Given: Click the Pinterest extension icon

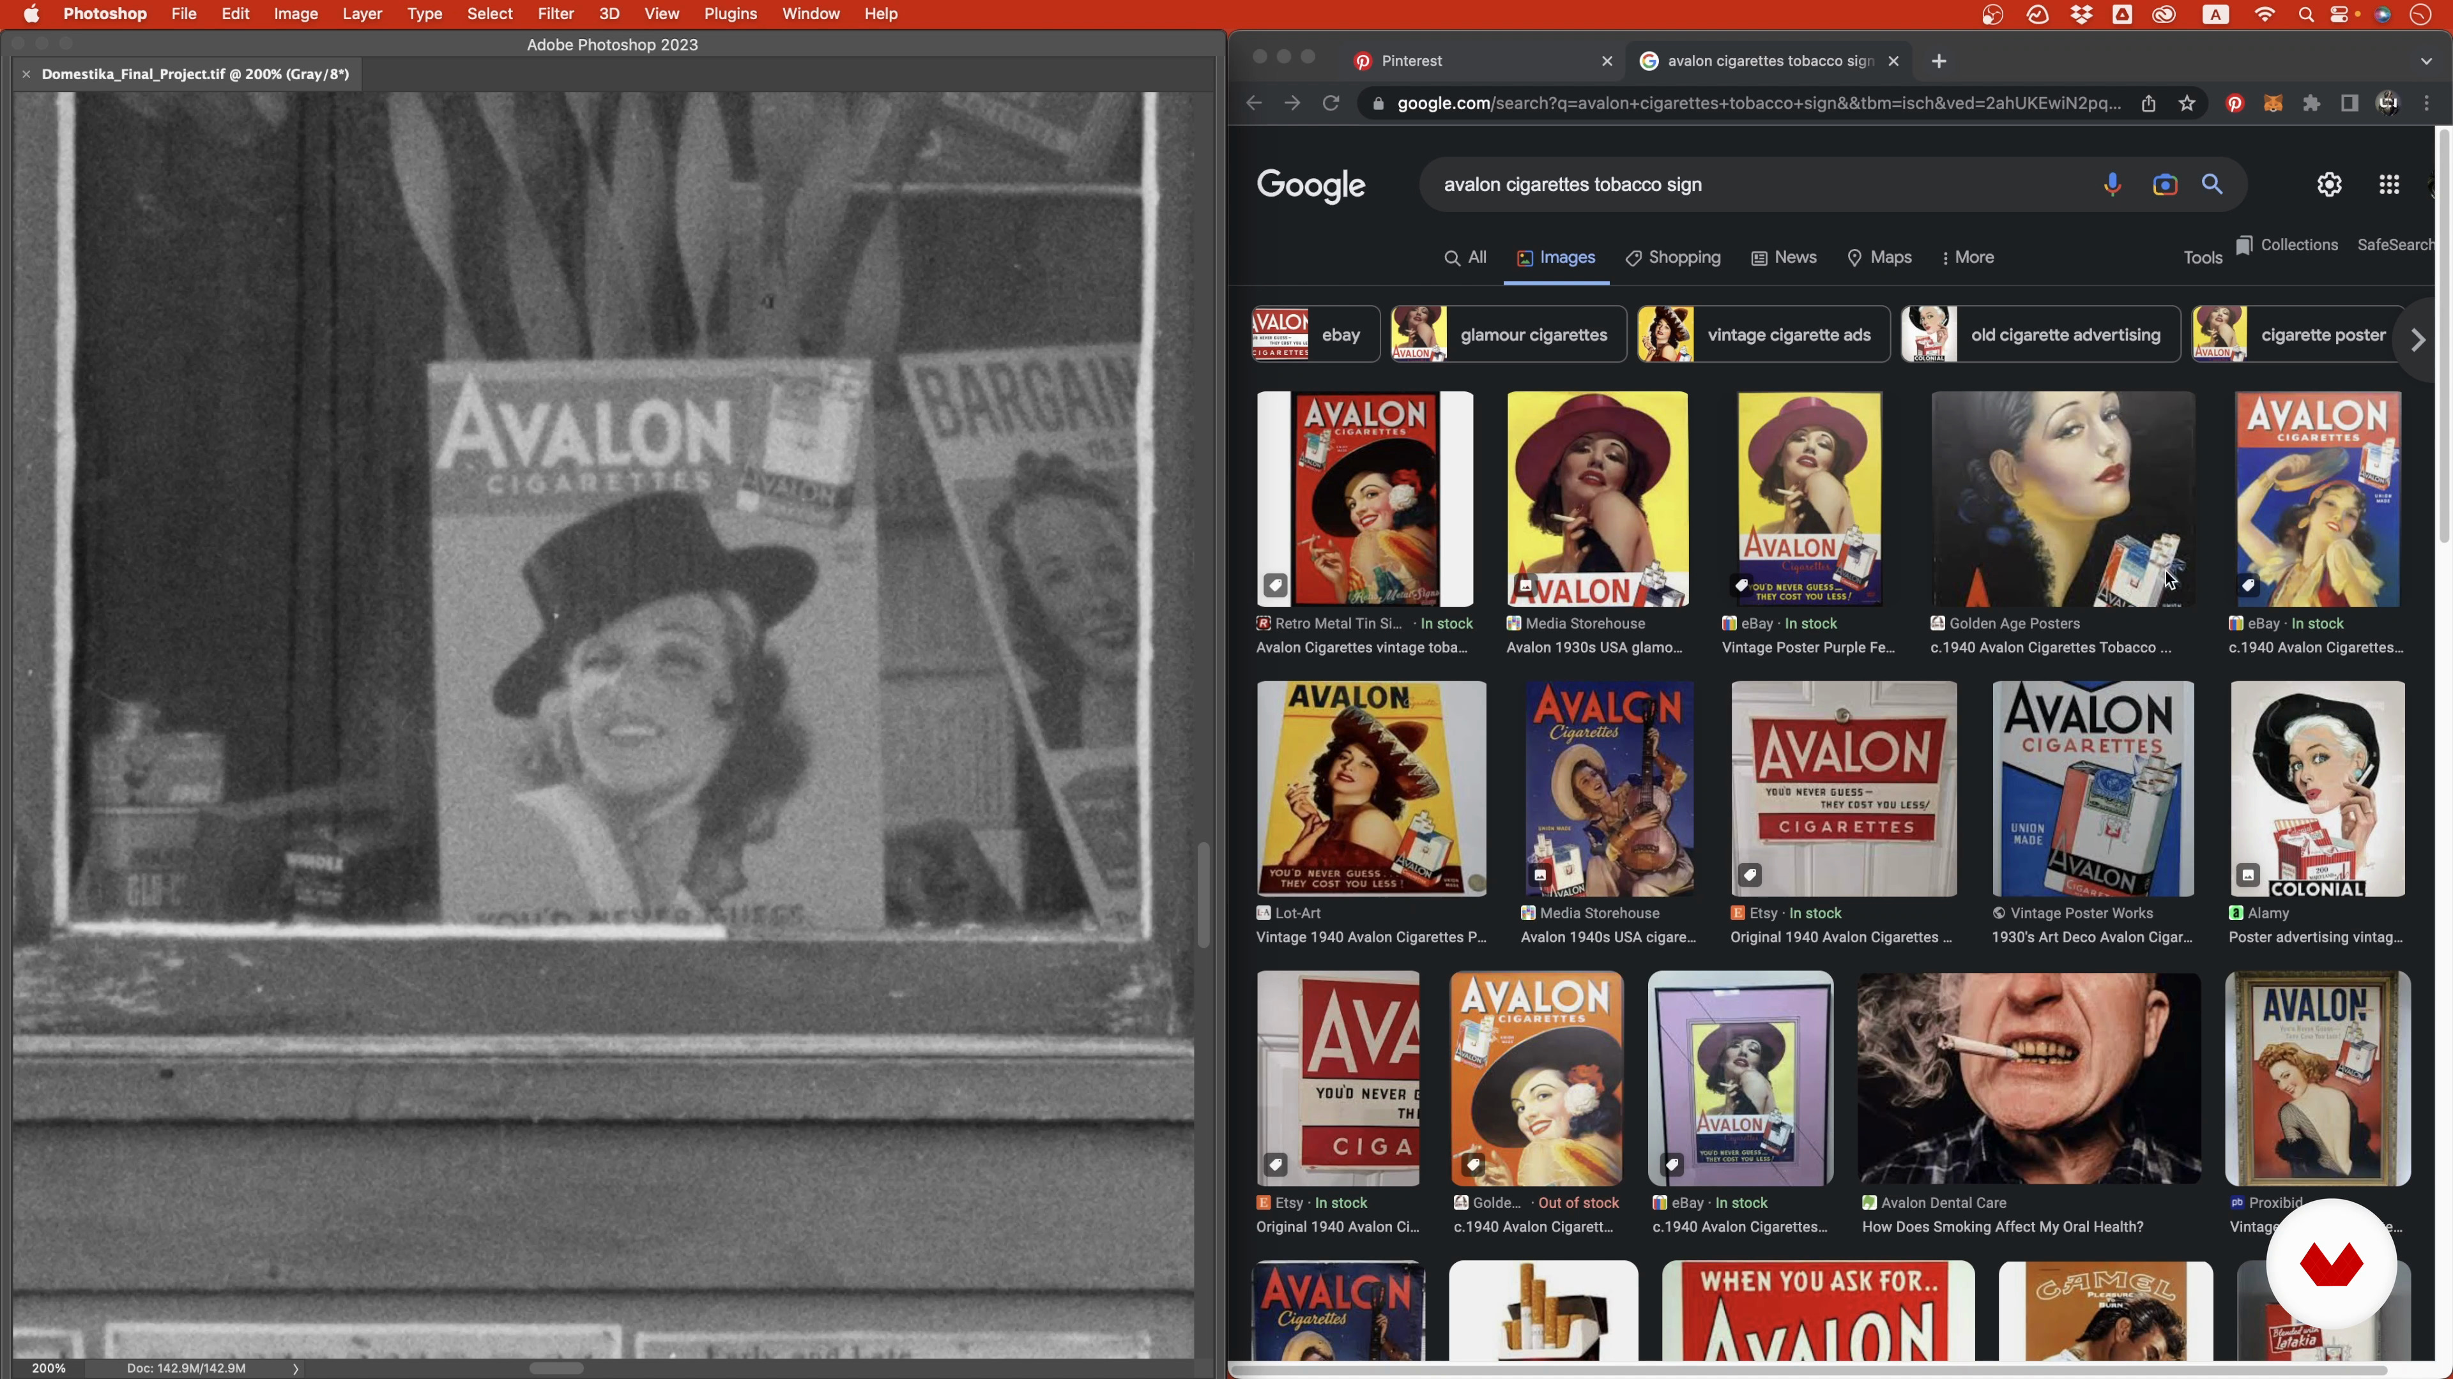Looking at the screenshot, I should [2234, 103].
